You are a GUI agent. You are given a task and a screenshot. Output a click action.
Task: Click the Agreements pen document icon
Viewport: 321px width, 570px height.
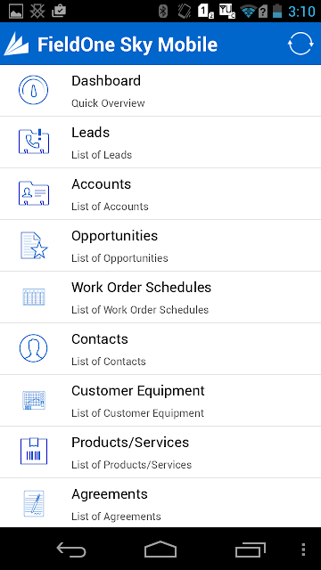(34, 503)
